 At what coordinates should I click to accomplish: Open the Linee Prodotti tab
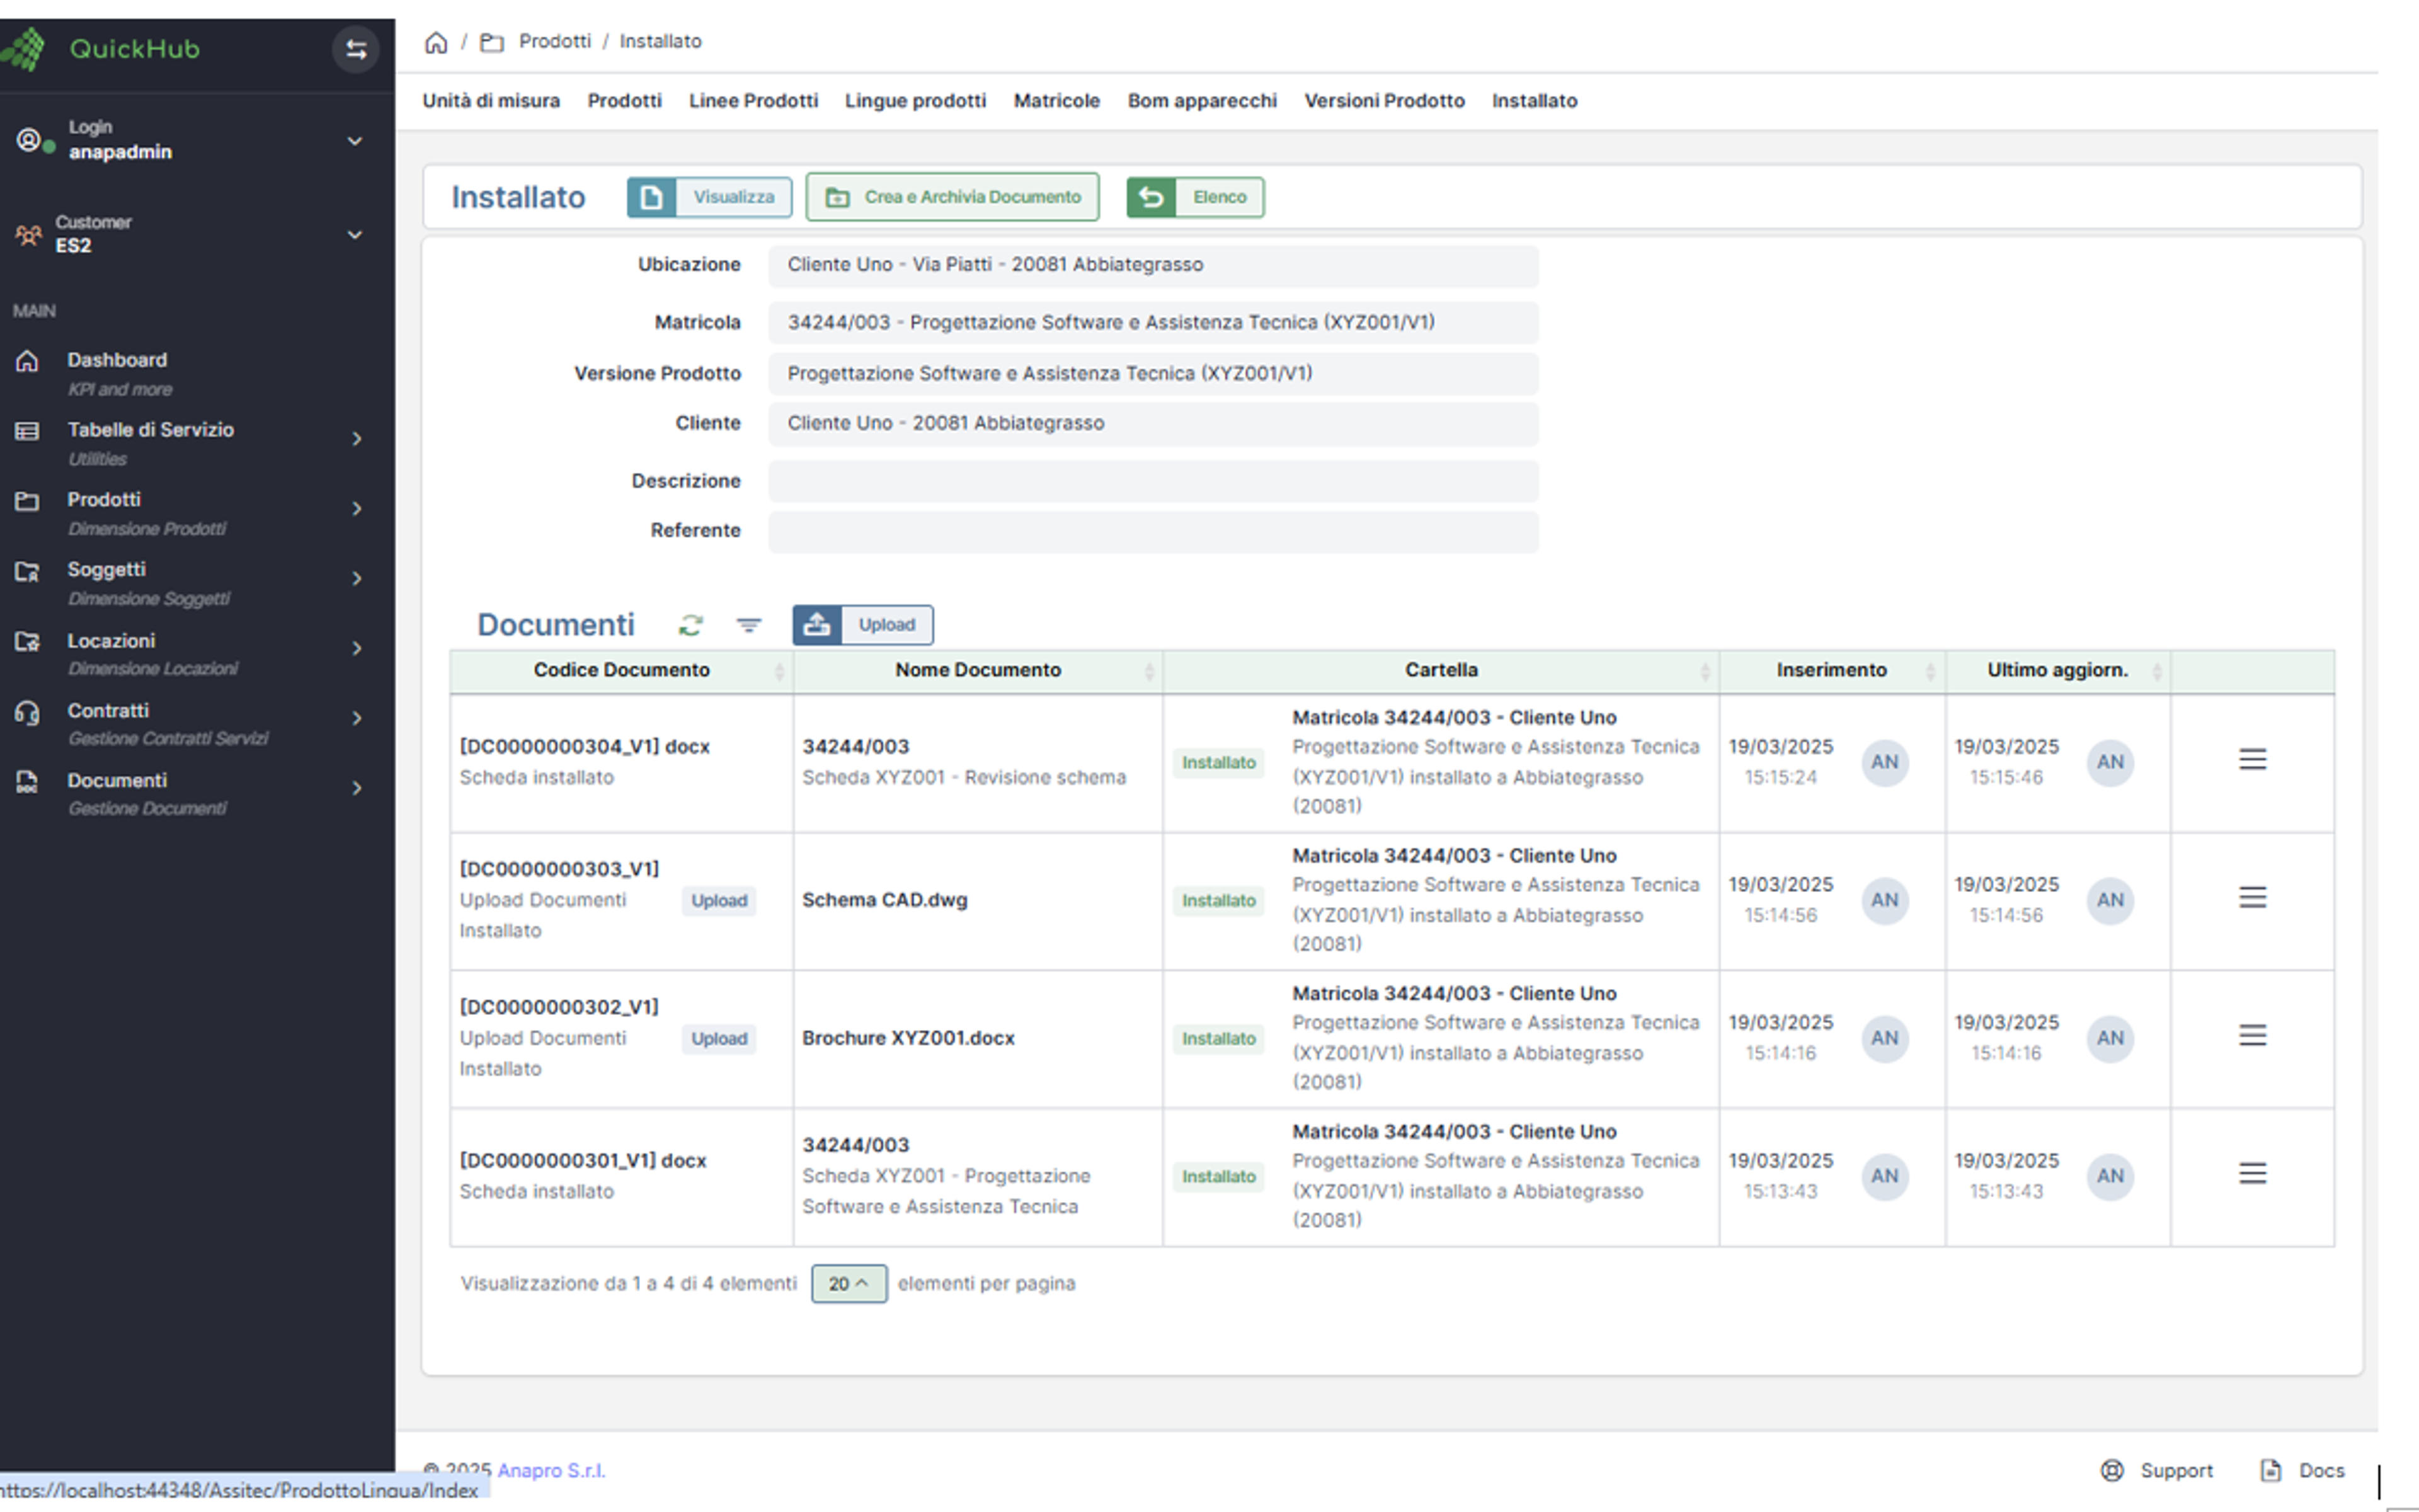[x=753, y=101]
